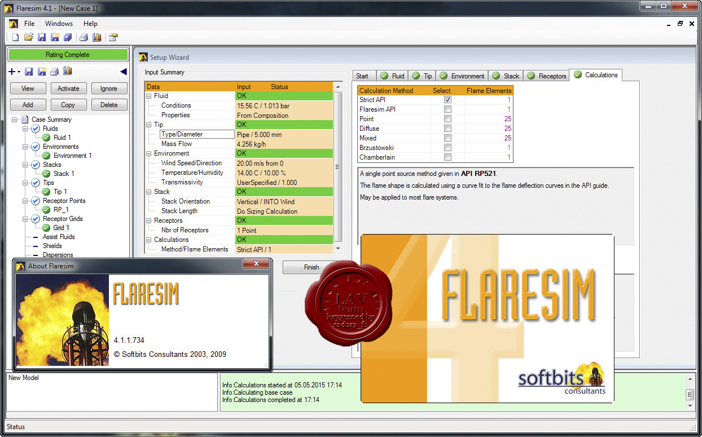
Task: Switch to the Receptors wizard tab
Action: pos(546,76)
